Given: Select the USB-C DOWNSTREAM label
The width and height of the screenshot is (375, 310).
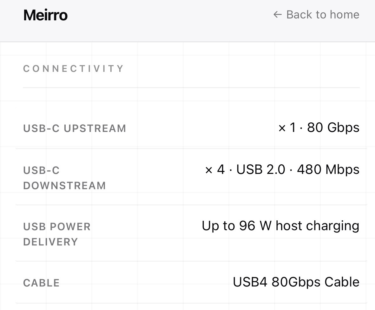Looking at the screenshot, I should coord(65,178).
